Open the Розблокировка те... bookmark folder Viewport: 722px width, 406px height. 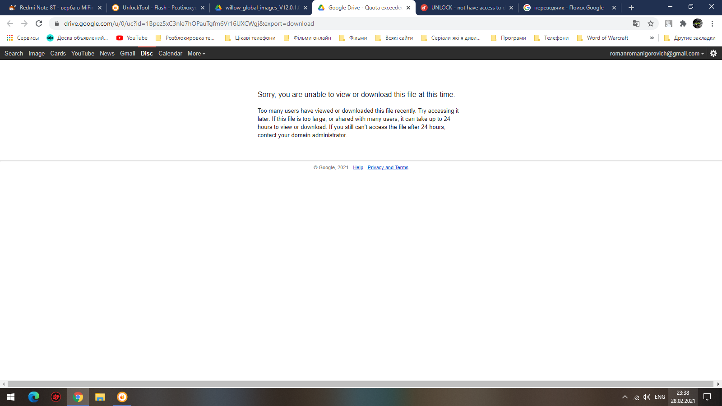185,38
